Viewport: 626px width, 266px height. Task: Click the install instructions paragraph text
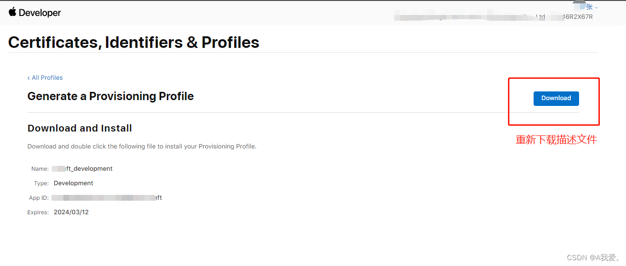[x=142, y=146]
